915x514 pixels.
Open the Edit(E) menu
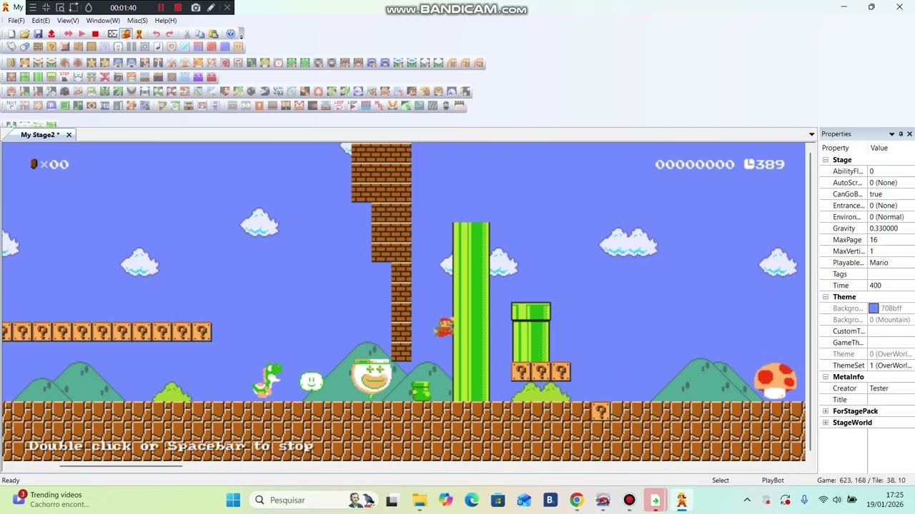(x=41, y=21)
